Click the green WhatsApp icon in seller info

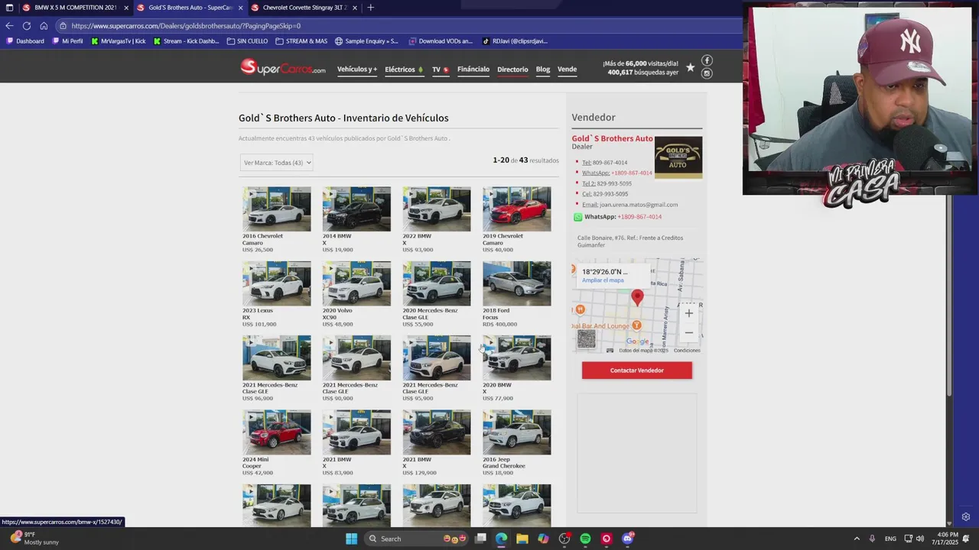point(578,217)
